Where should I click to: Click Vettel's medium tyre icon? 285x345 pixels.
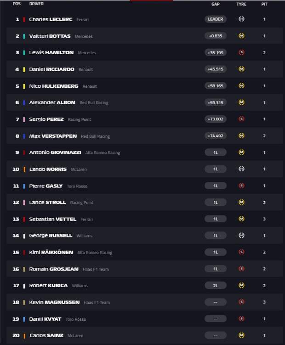(241, 219)
